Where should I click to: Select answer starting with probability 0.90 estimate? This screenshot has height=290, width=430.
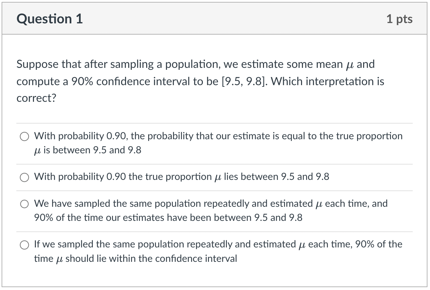tap(24, 136)
